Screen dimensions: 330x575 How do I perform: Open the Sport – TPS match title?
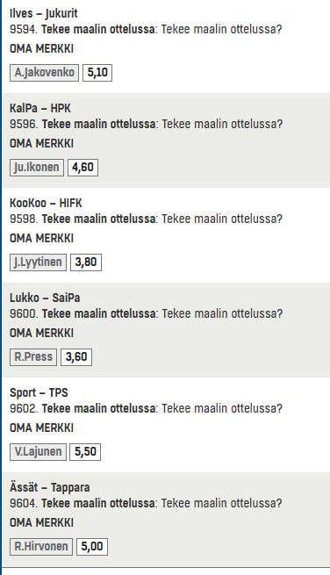(x=39, y=392)
